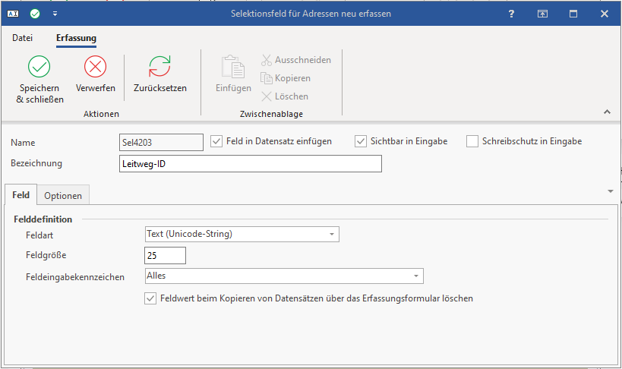Enable Schreibschutz in Eingabe
This screenshot has height=369, width=622.
pos(472,141)
